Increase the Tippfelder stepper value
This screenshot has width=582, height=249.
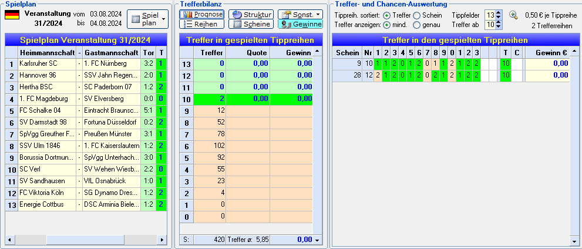(x=499, y=13)
